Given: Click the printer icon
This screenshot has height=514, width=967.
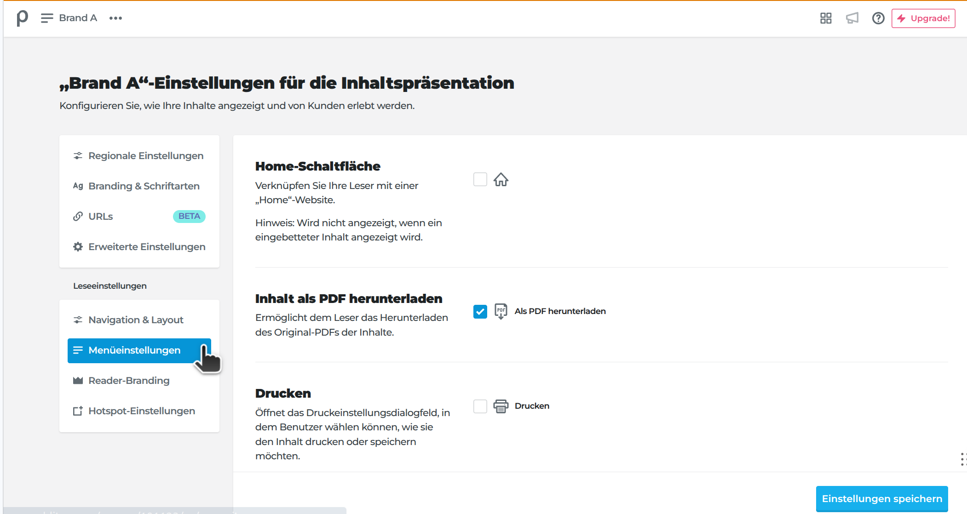Looking at the screenshot, I should pos(501,406).
